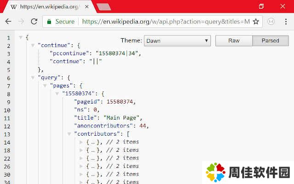The image size is (294, 184).
Task: Bookmark this page with the star icon
Action: coord(256,22)
